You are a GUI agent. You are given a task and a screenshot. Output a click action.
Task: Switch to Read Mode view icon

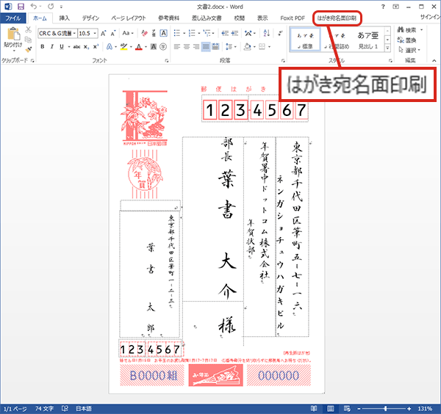(x=314, y=408)
